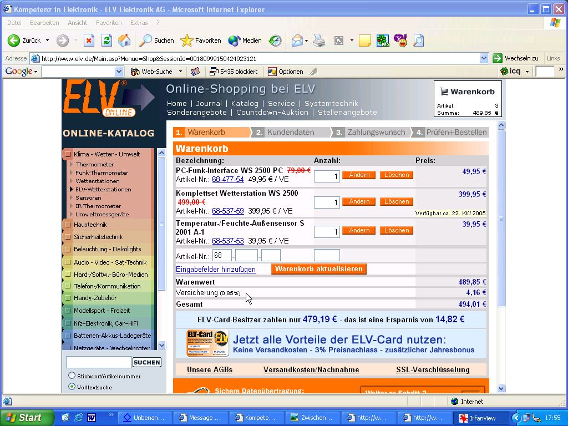Viewport: 568px width, 426px height.
Task: Click the Google toolbar news icon
Action: coord(195,72)
